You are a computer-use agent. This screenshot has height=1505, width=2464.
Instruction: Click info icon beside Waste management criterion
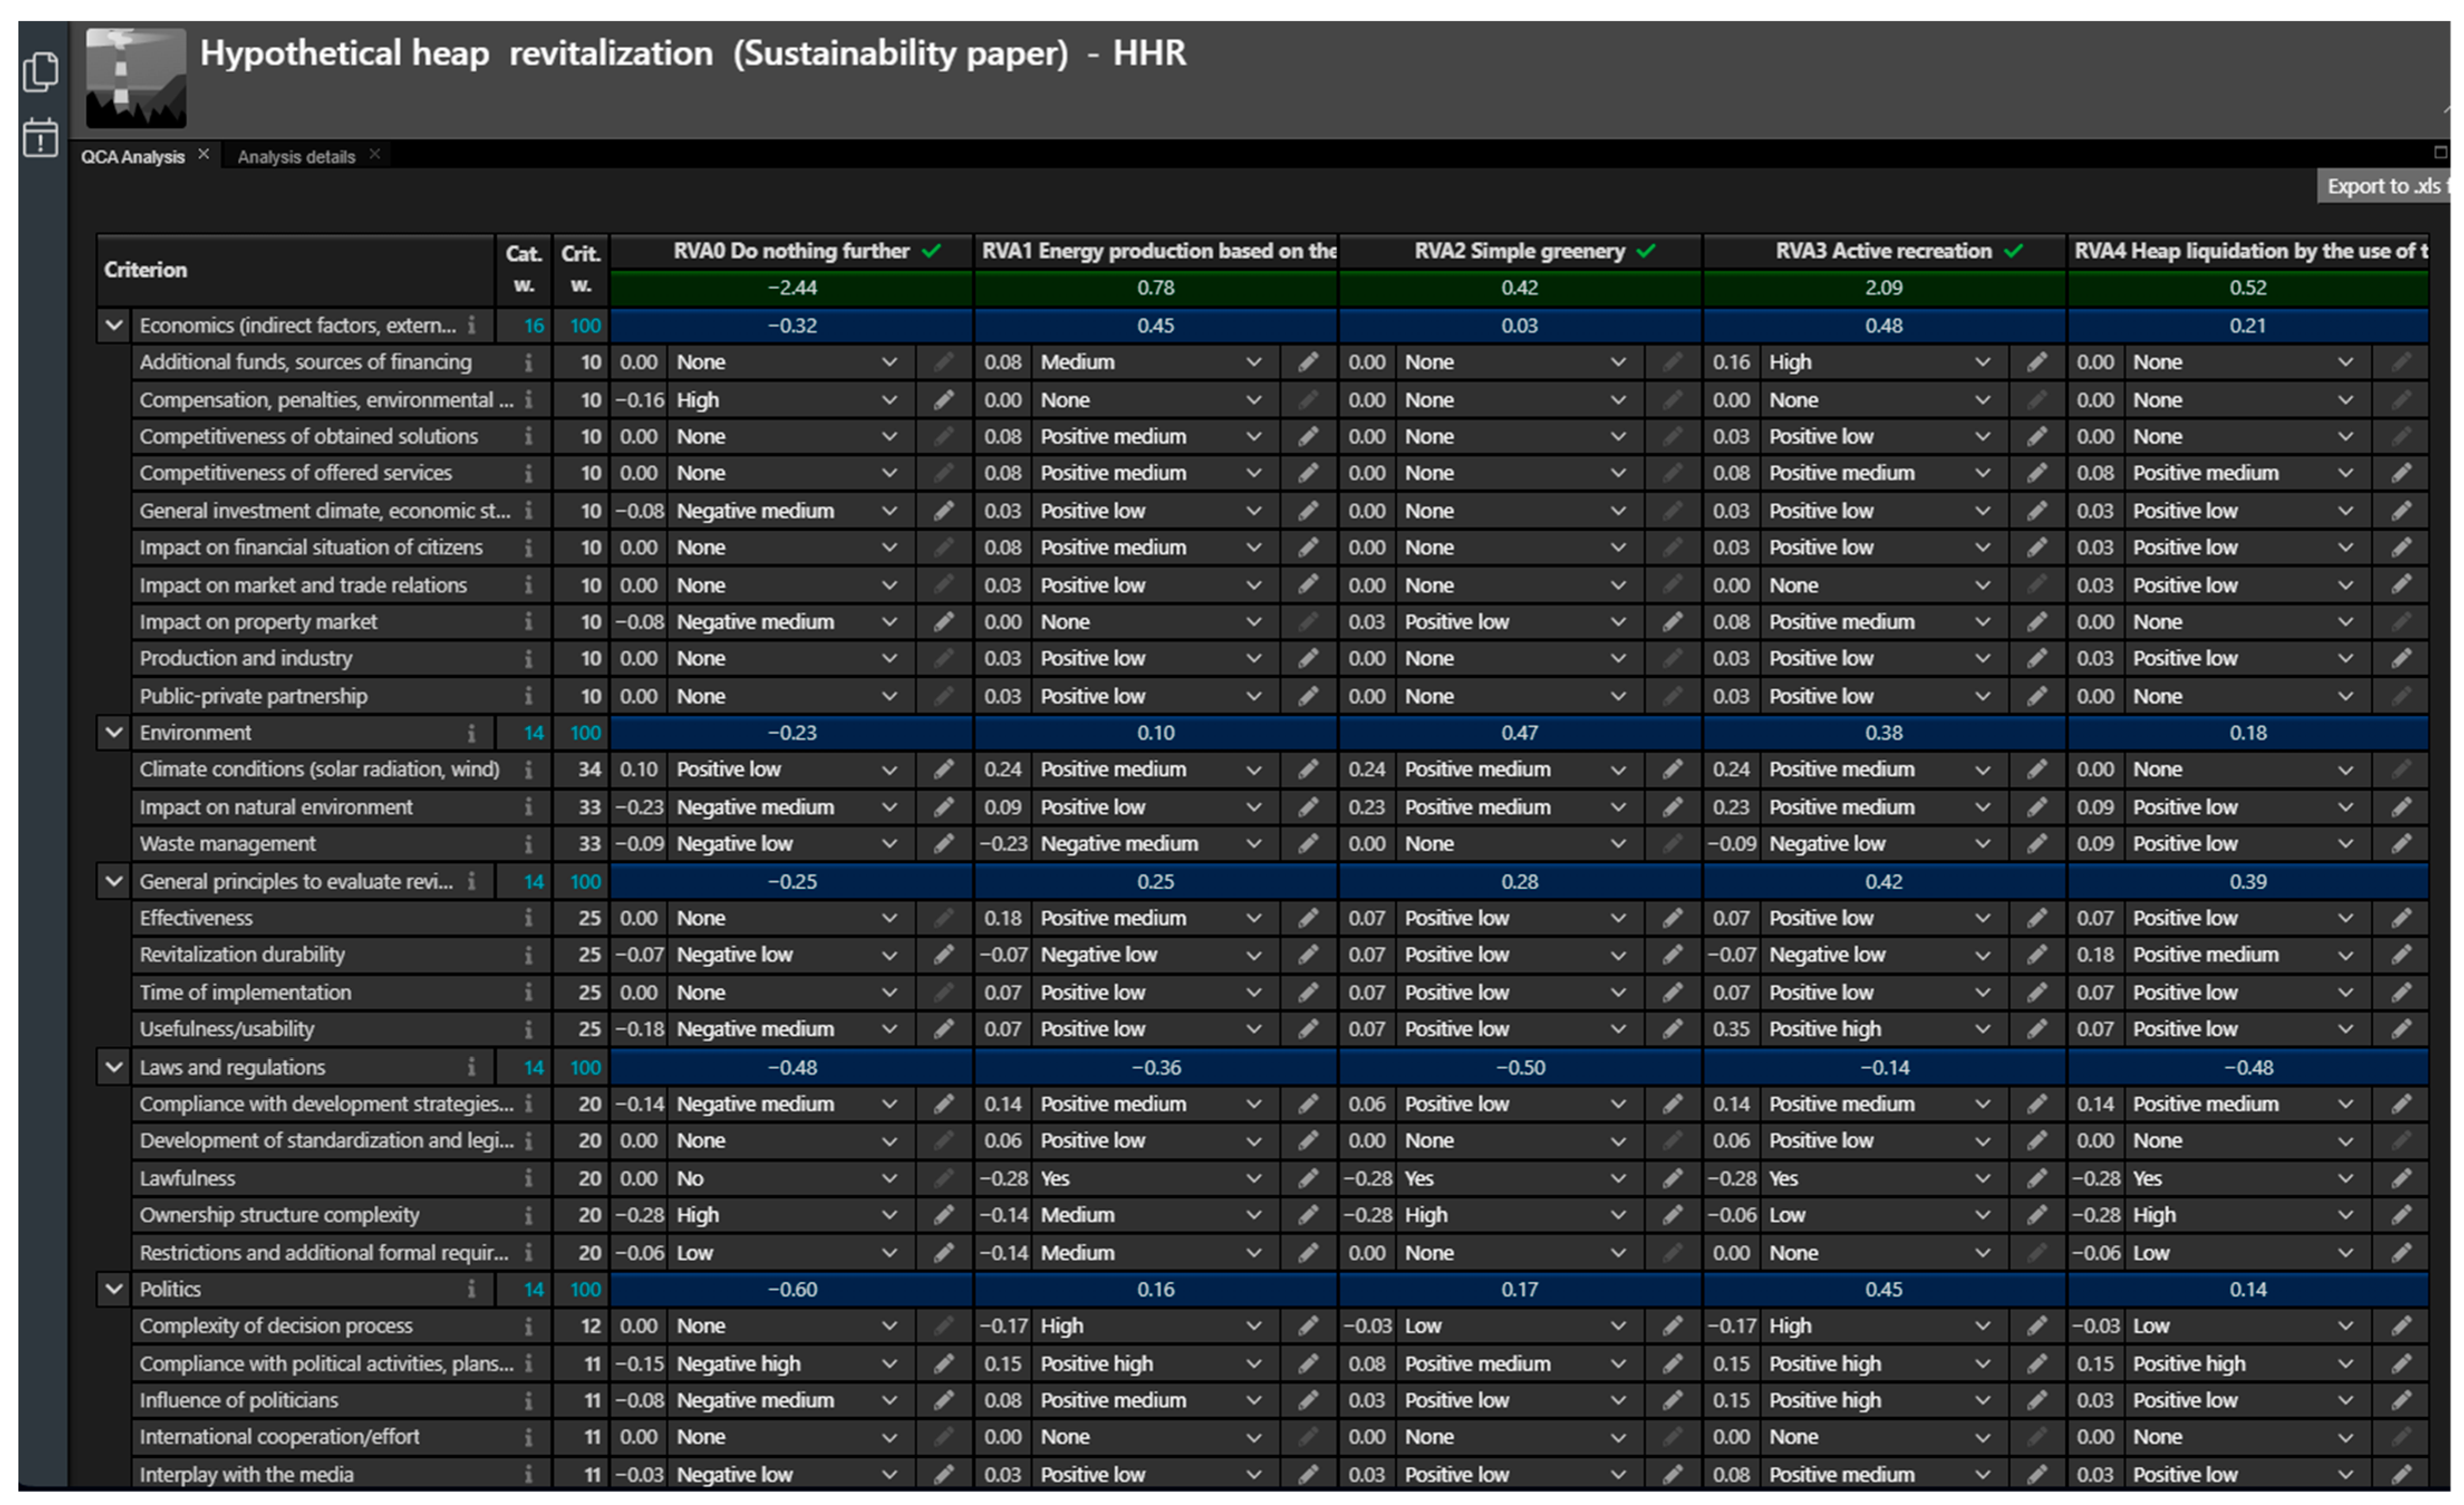528,844
